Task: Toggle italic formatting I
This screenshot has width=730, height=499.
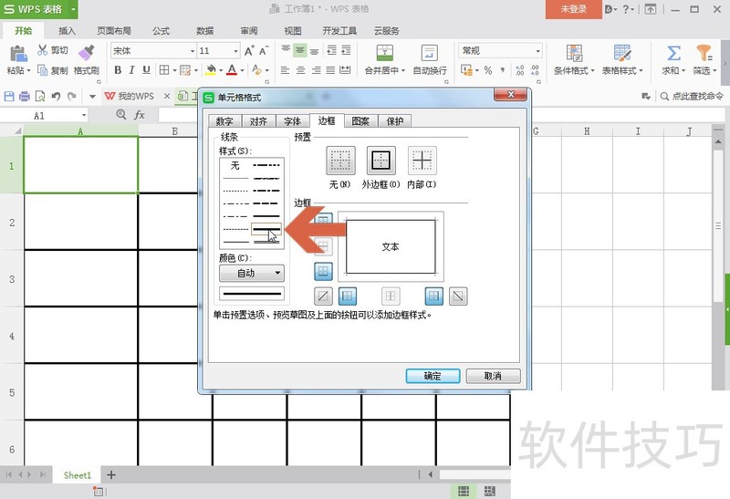Action: 131,70
